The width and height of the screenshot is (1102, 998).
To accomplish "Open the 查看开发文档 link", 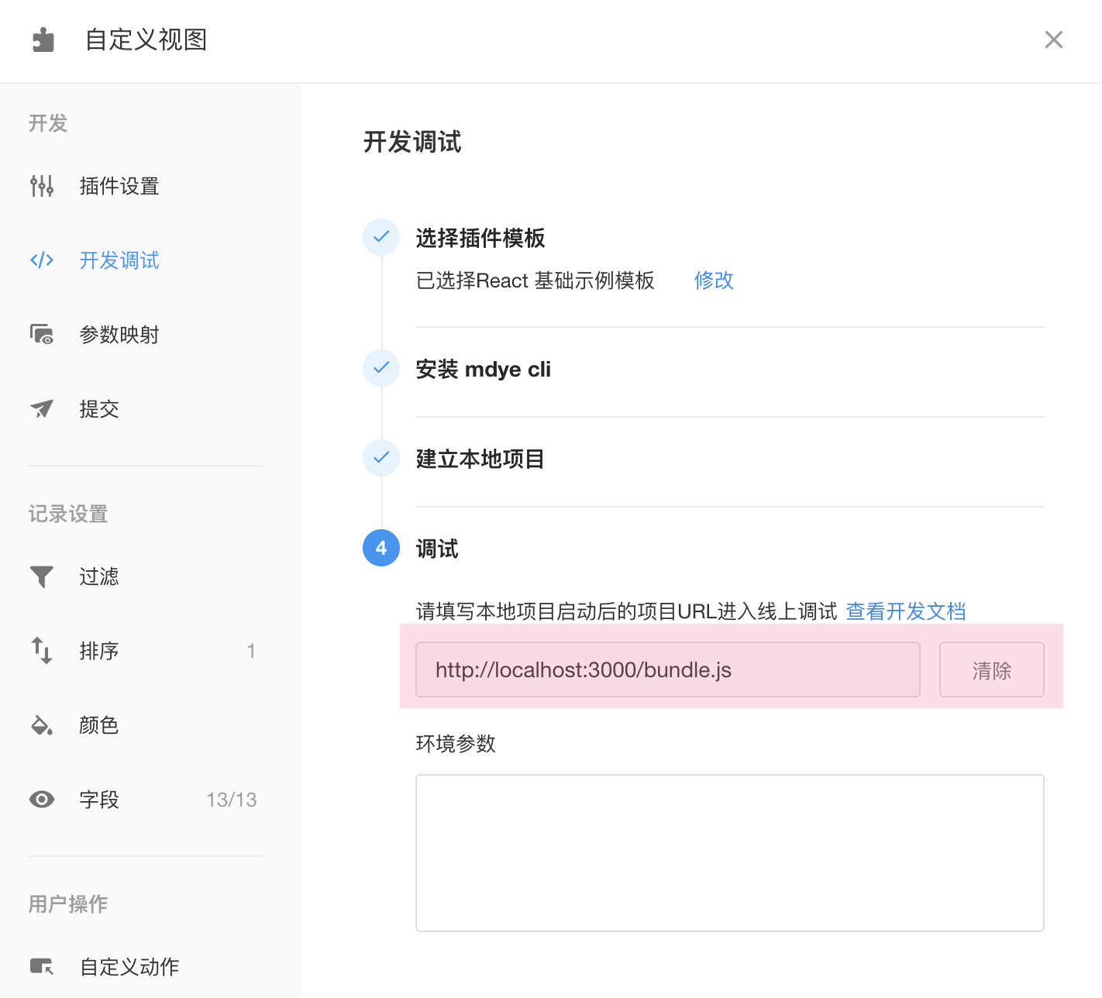I will [x=906, y=611].
